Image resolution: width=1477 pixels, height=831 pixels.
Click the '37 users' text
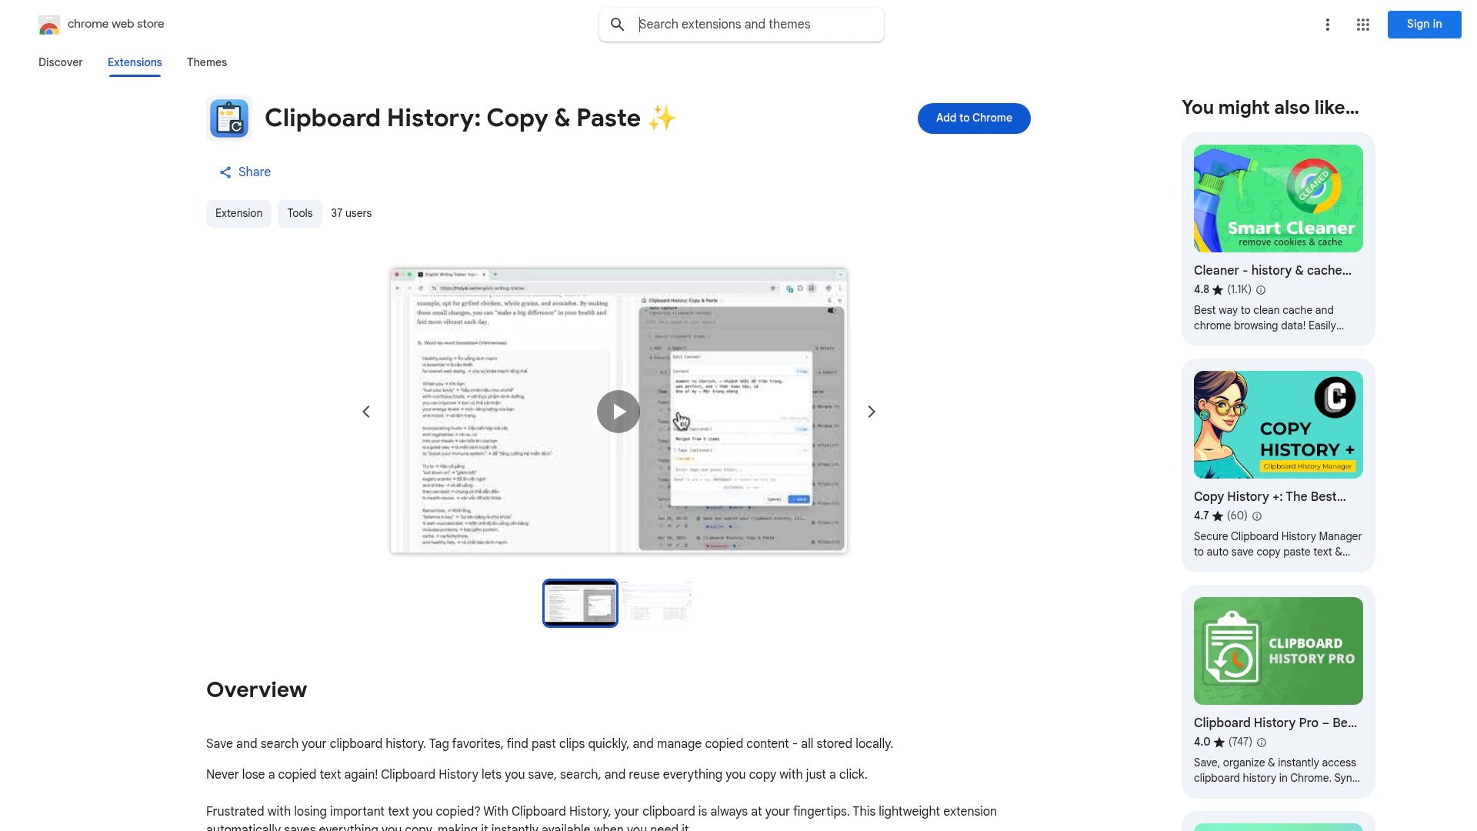(351, 214)
